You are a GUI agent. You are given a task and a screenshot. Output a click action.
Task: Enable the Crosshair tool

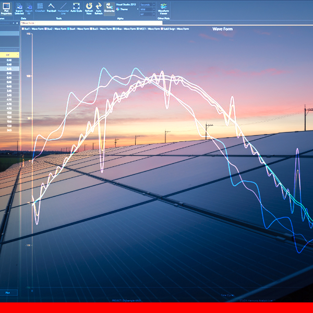(x=40, y=7)
